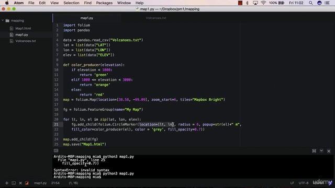Click the Map1.html file icon
The height and width of the screenshot is (188, 335).
click(x=12, y=28)
